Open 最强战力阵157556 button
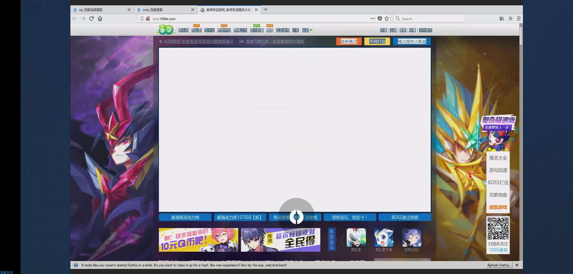573x274 pixels. point(240,217)
